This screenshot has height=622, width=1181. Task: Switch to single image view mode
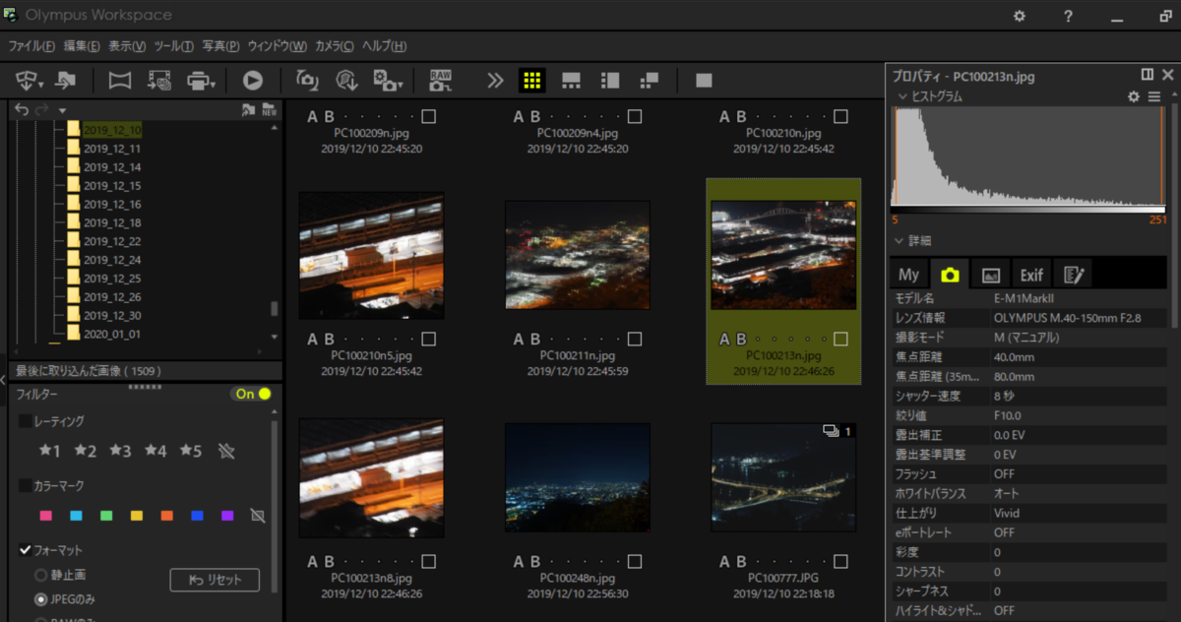[x=704, y=81]
